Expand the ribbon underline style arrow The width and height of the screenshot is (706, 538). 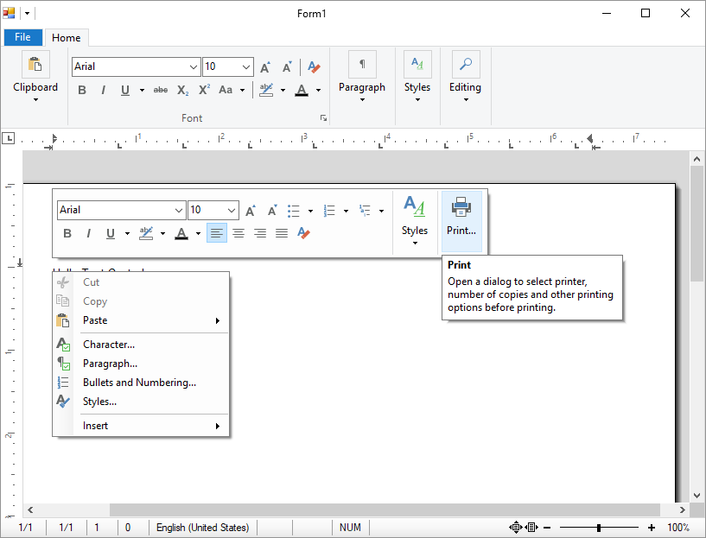coord(142,90)
